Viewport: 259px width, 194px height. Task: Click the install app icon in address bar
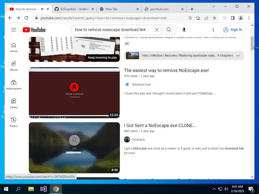tap(198, 18)
